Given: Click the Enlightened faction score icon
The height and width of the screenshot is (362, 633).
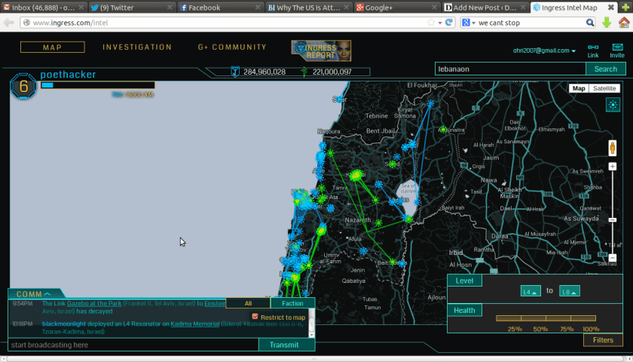Looking at the screenshot, I should [x=304, y=72].
